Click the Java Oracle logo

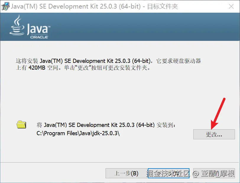pos(30,27)
